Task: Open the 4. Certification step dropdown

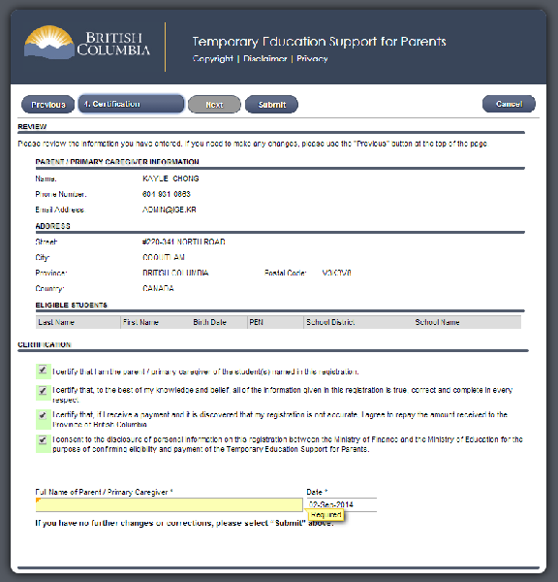Action: tap(131, 104)
